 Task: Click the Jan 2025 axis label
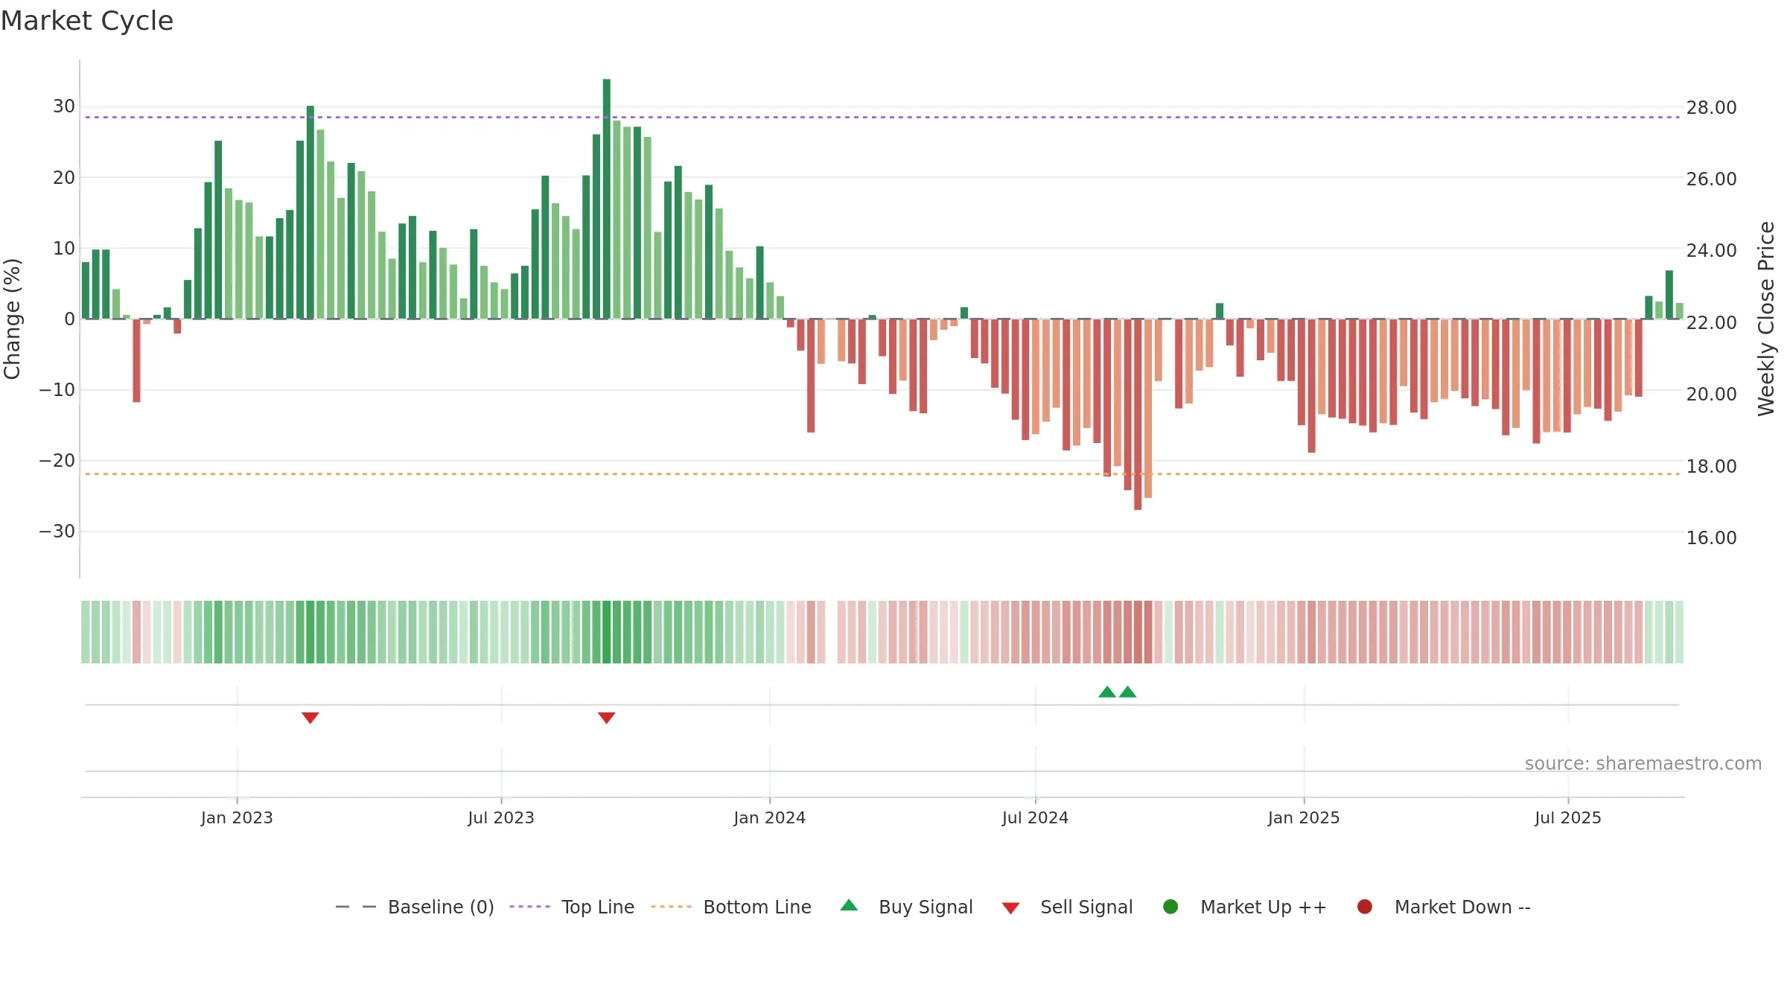coord(1304,817)
